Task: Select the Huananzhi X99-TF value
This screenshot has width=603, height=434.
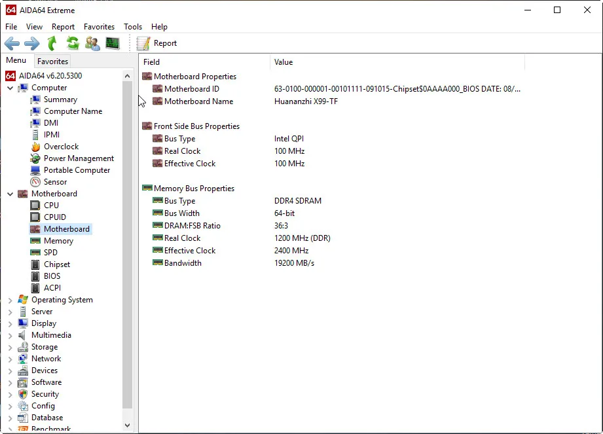Action: coord(306,101)
